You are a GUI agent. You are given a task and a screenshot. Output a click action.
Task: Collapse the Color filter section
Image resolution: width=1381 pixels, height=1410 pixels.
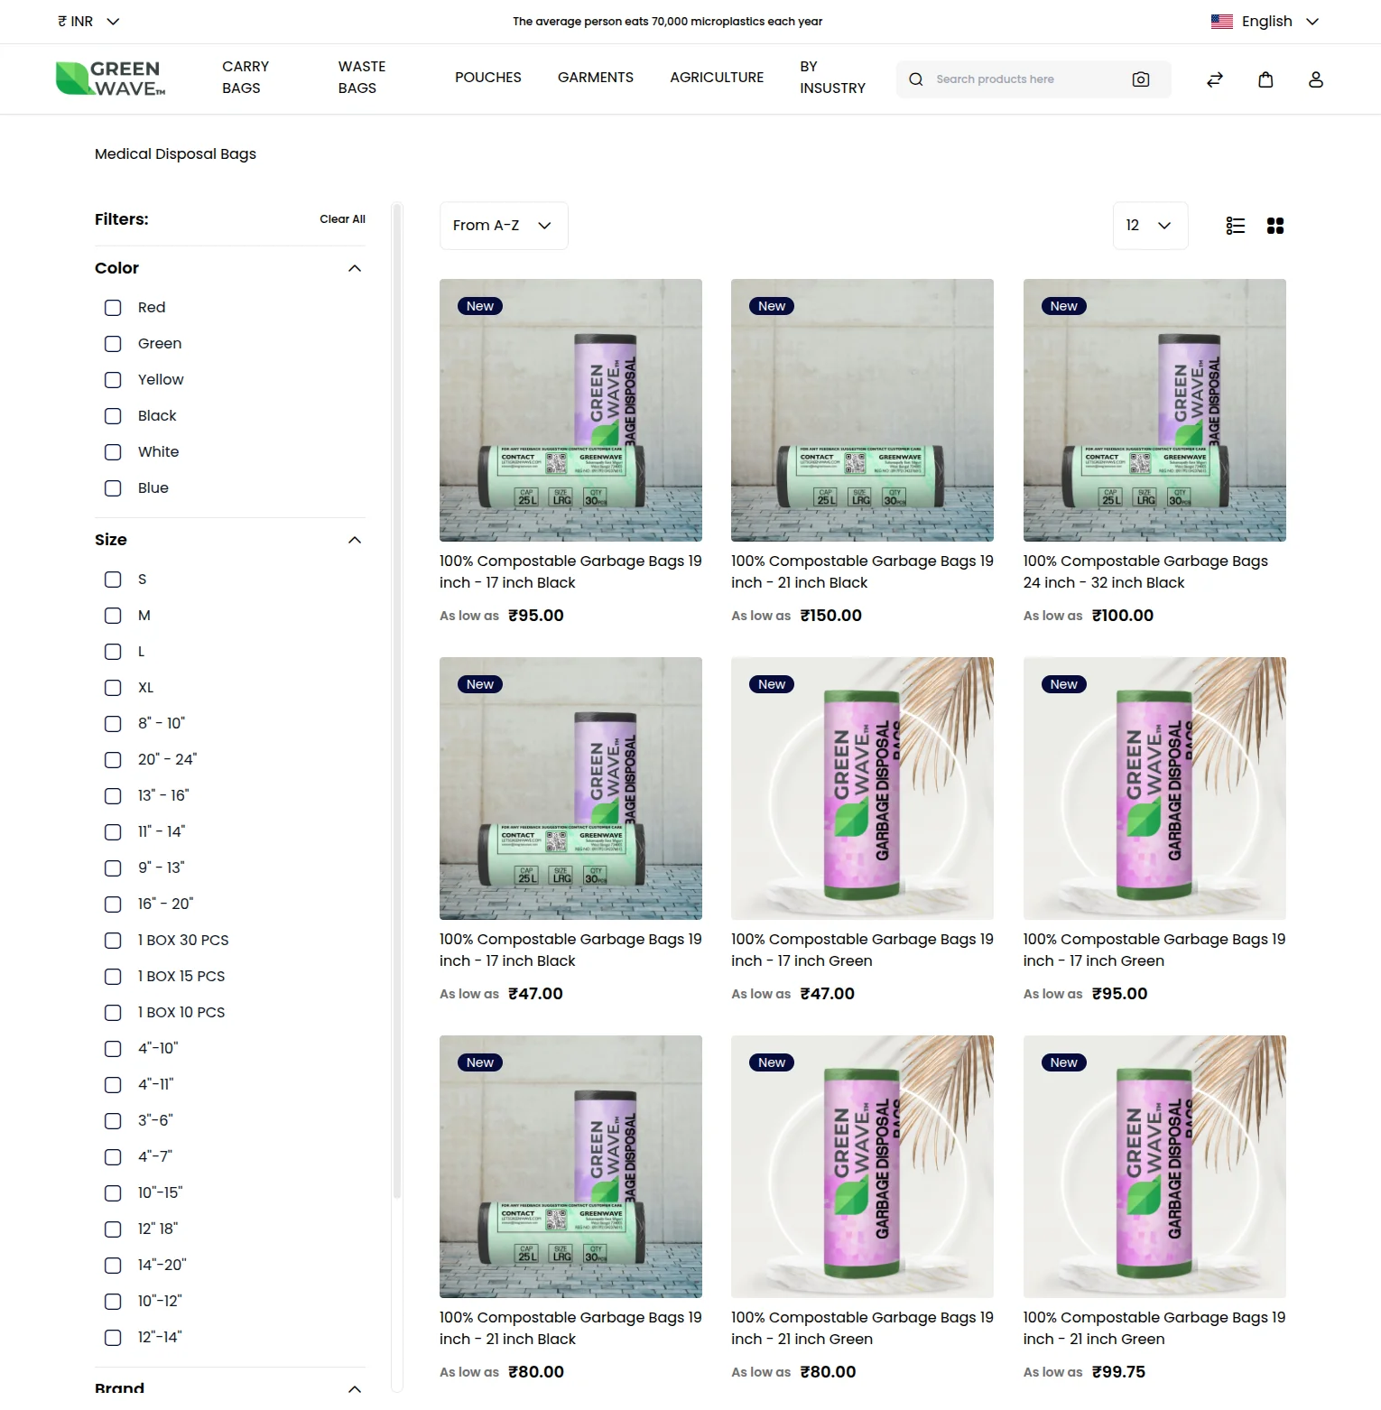(354, 267)
